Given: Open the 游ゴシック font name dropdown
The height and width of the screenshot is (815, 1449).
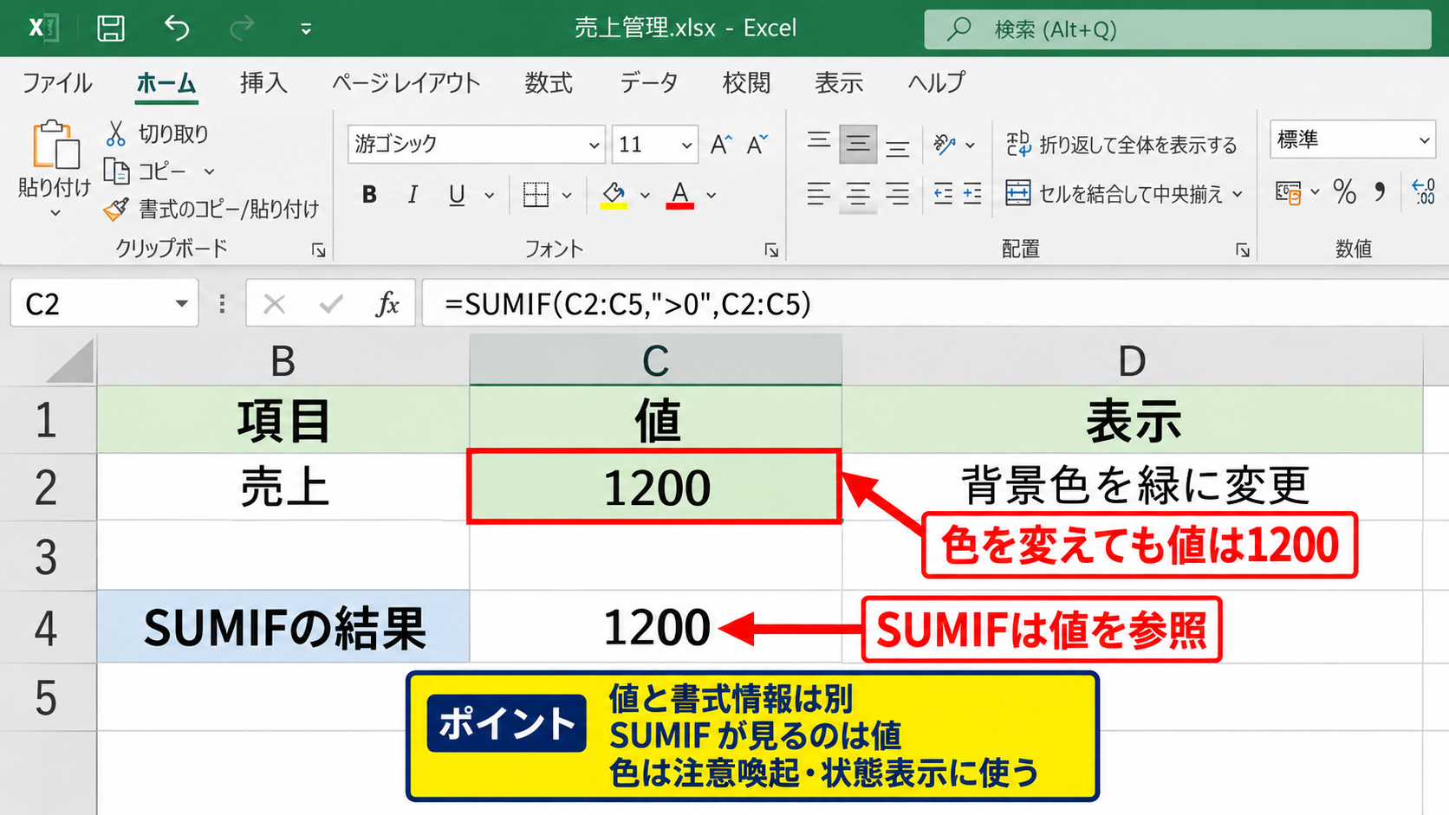Looking at the screenshot, I should (x=594, y=145).
